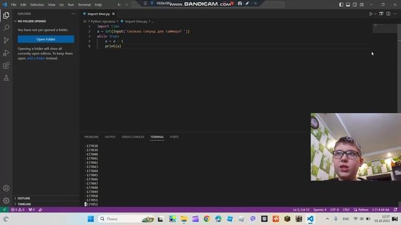Screen dimensions: 401x225
Task: Open notifications bell in status bar
Action: coord(395,210)
